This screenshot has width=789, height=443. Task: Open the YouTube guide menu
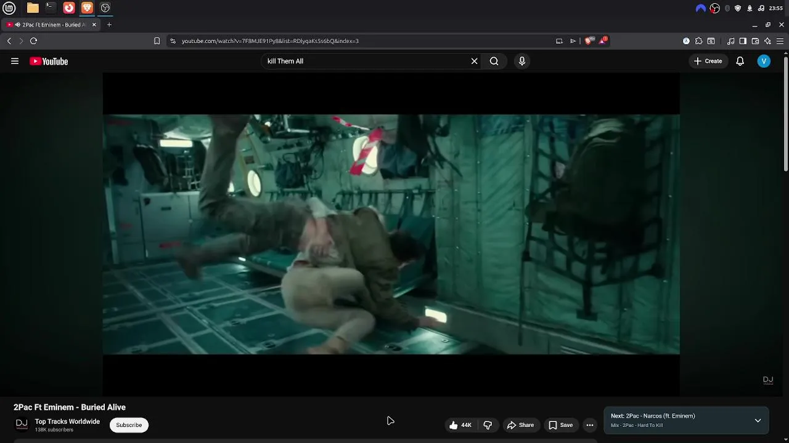(x=15, y=61)
